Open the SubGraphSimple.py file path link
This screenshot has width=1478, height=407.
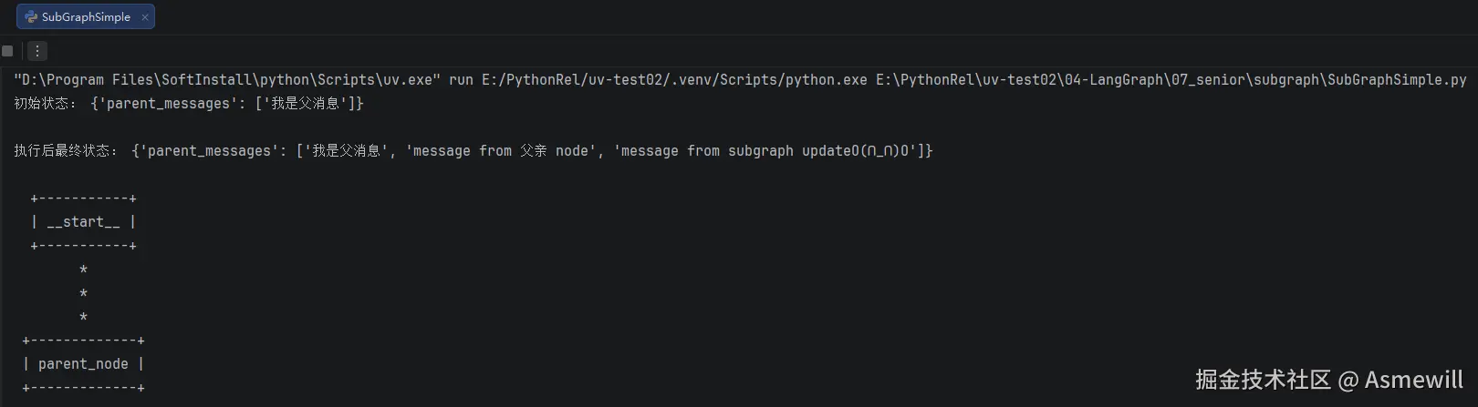tap(1171, 80)
